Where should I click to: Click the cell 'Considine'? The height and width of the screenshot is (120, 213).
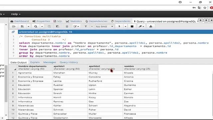point(105,77)
